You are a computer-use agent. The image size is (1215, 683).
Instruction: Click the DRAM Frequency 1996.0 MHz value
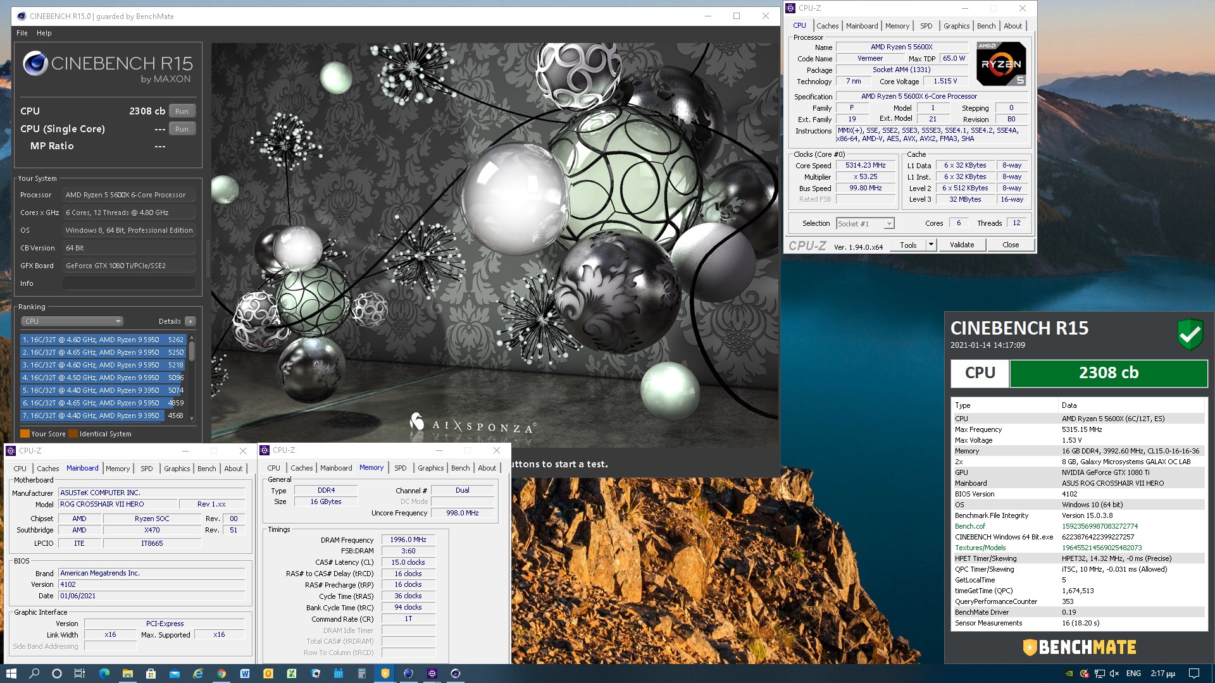click(408, 539)
